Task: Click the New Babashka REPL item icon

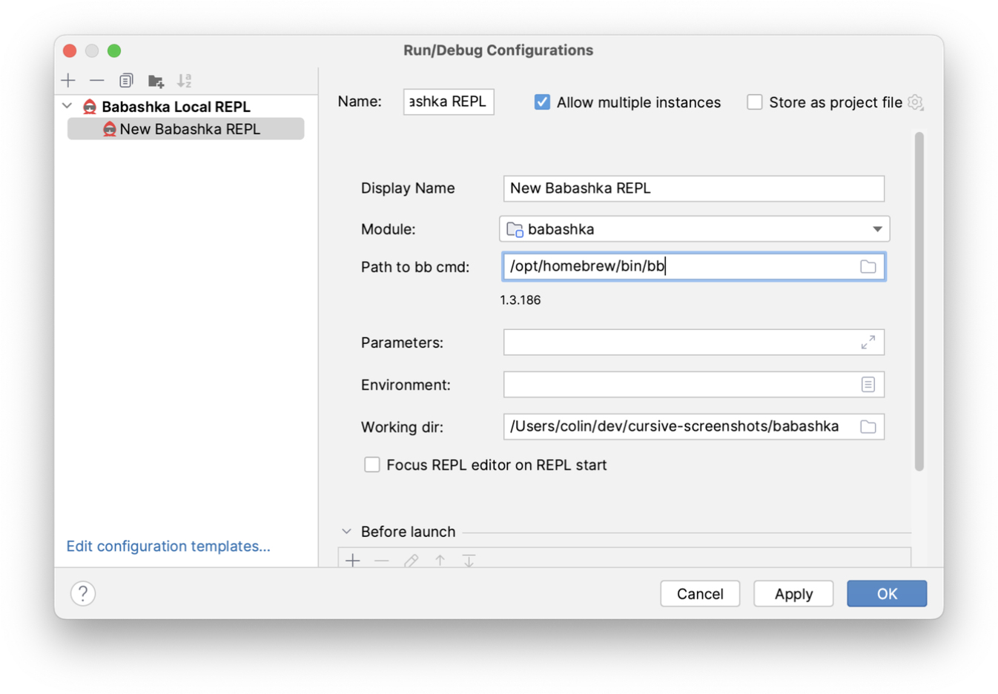Action: pyautogui.click(x=109, y=129)
